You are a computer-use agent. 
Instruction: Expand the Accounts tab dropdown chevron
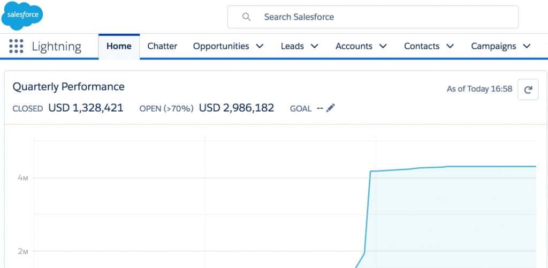[383, 46]
